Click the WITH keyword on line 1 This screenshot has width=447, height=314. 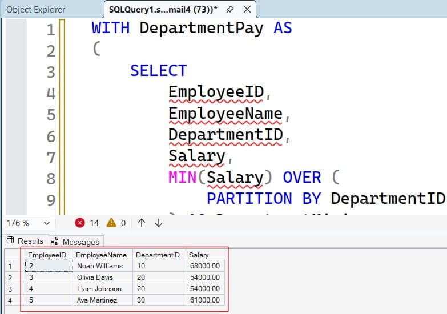pos(111,28)
